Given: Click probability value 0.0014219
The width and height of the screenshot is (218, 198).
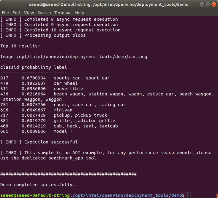Looking at the screenshot, I should coord(34,126).
